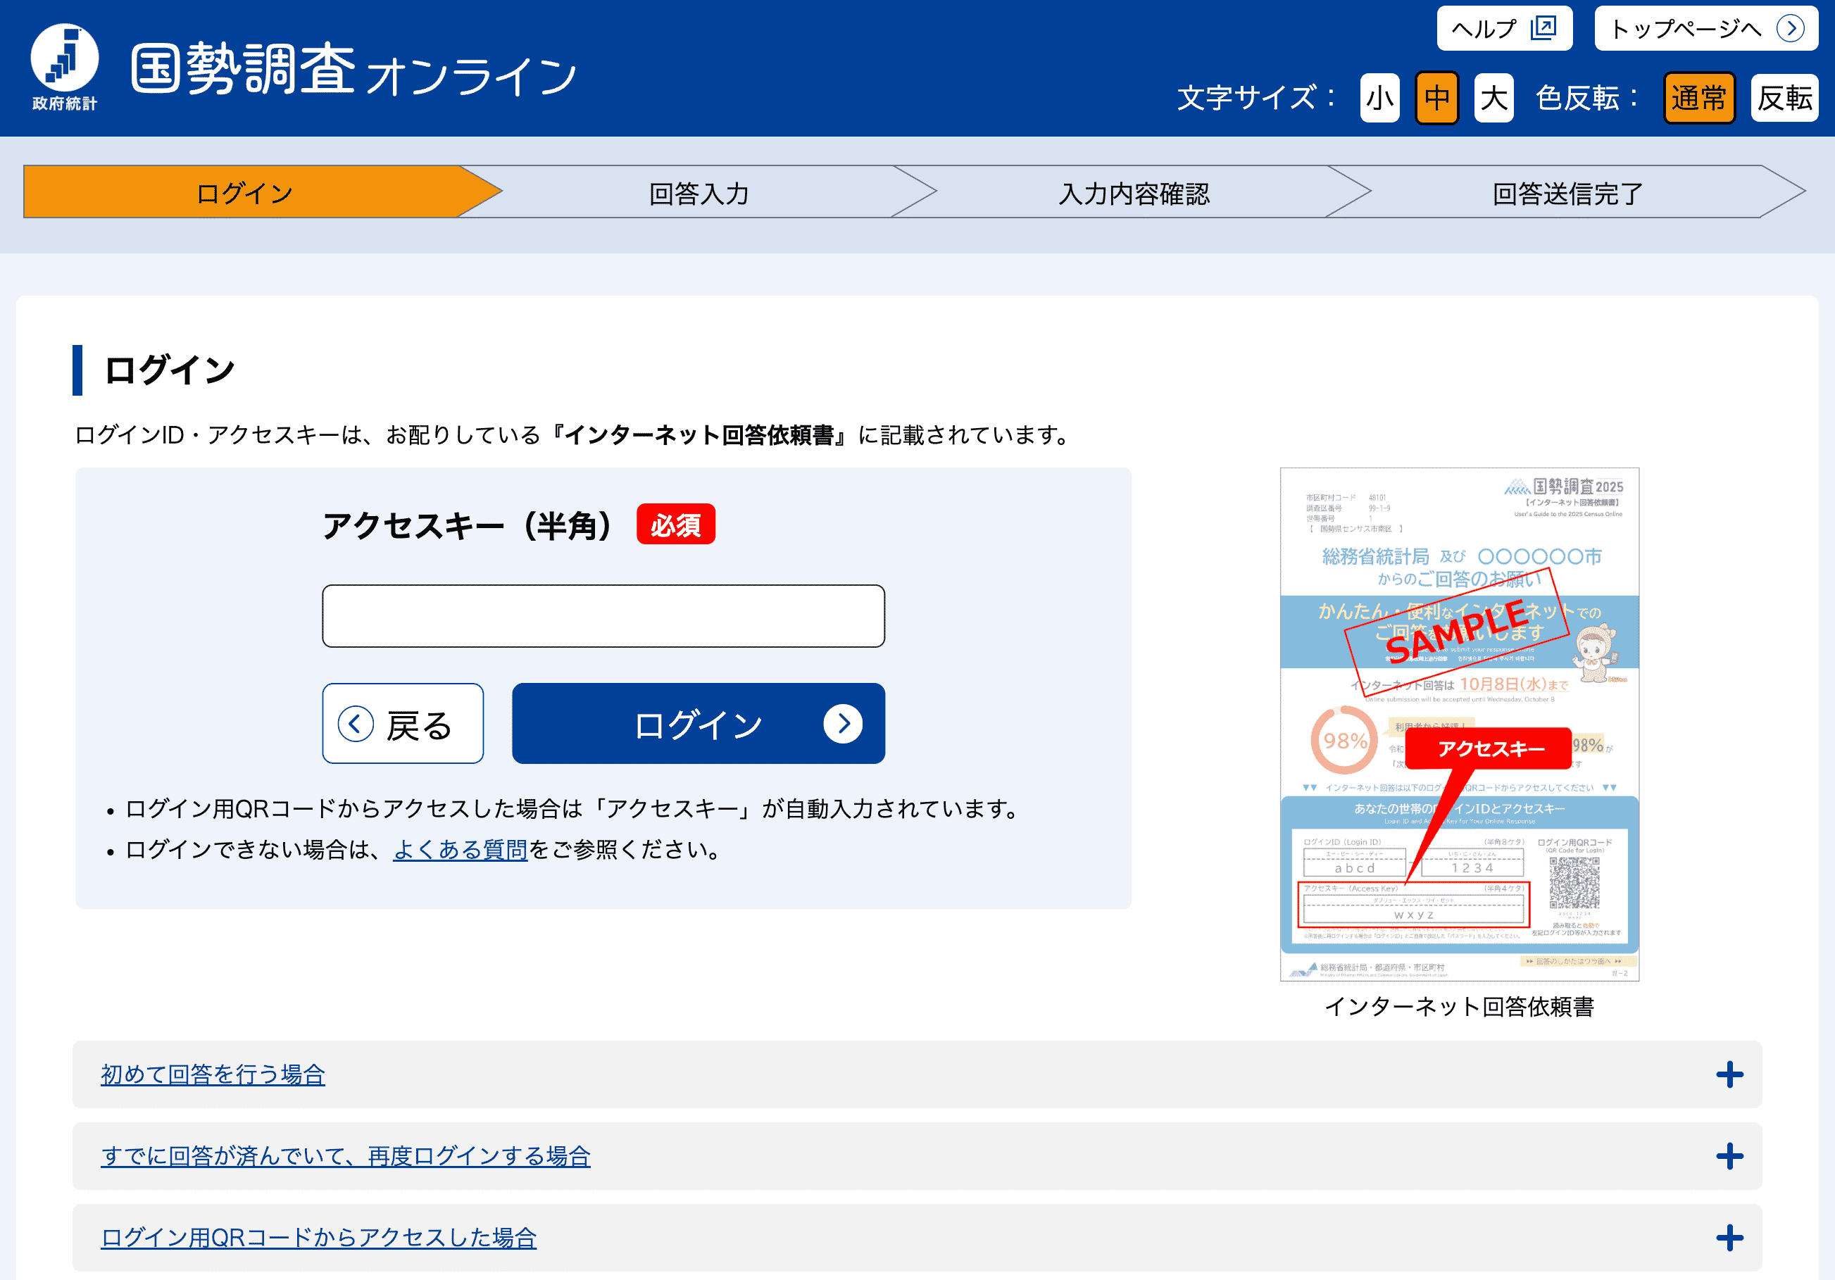Click the arrow icon on the トップページへ button

[x=1790, y=29]
